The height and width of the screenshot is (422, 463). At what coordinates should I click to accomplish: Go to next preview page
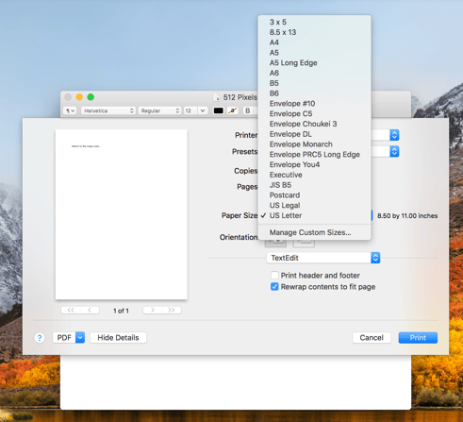point(153,311)
